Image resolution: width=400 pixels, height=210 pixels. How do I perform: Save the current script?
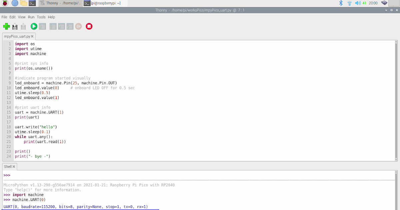(x=23, y=26)
